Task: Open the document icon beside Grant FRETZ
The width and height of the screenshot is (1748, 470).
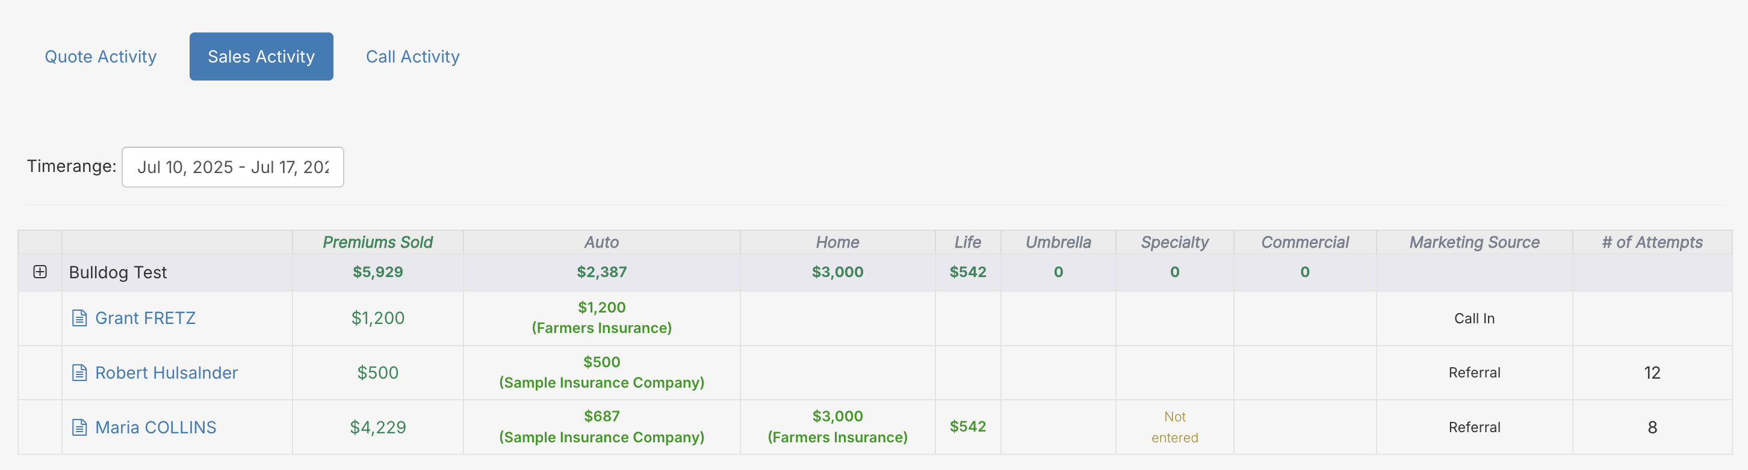Action: pyautogui.click(x=79, y=319)
